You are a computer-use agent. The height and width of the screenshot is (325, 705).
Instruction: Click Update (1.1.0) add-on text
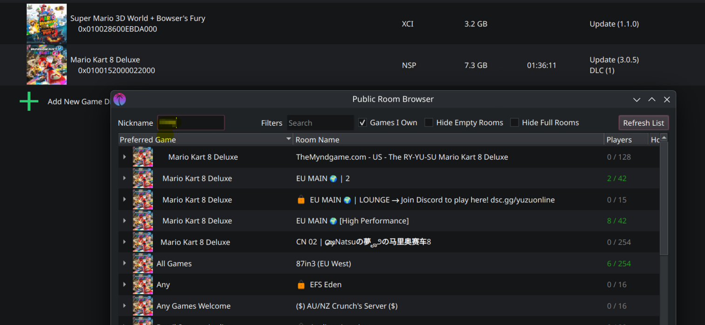click(x=614, y=24)
